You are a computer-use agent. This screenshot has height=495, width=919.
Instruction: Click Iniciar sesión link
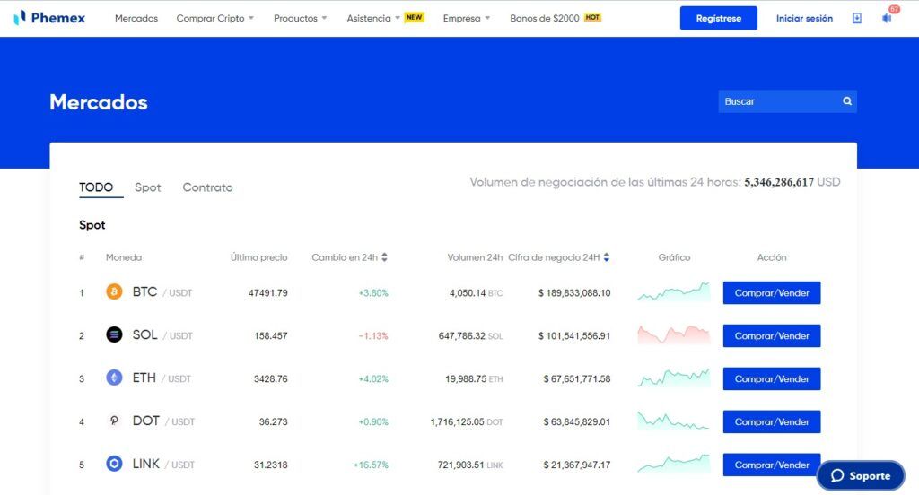pos(804,18)
